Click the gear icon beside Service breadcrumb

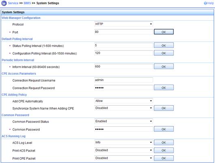(4, 3)
